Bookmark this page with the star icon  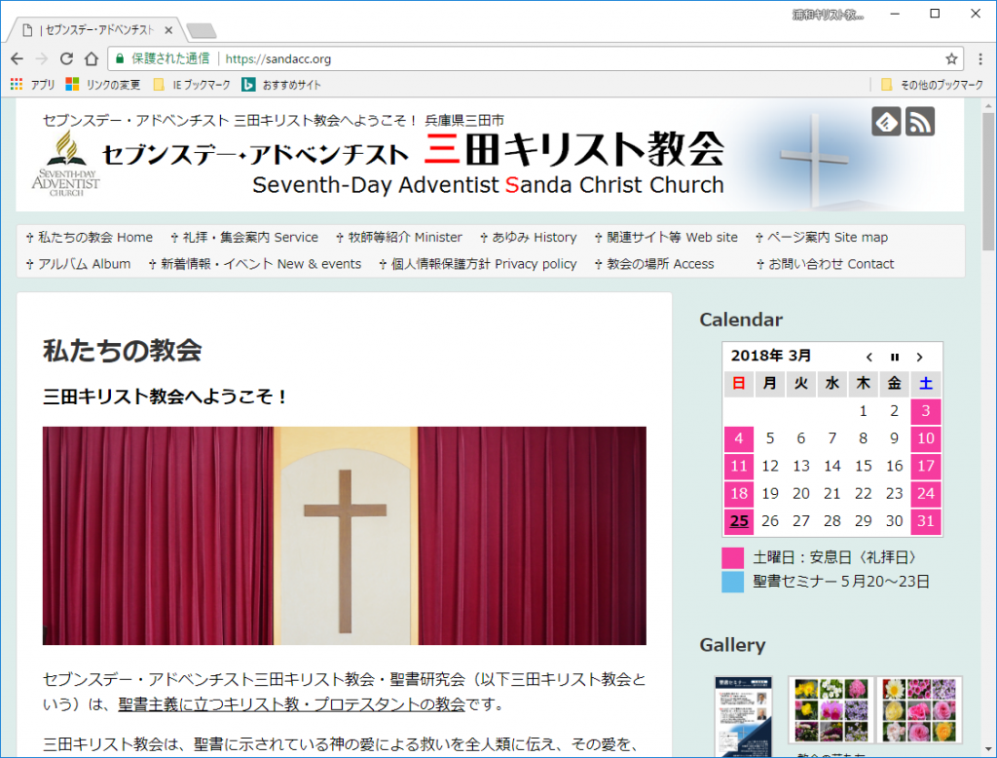pyautogui.click(x=951, y=59)
